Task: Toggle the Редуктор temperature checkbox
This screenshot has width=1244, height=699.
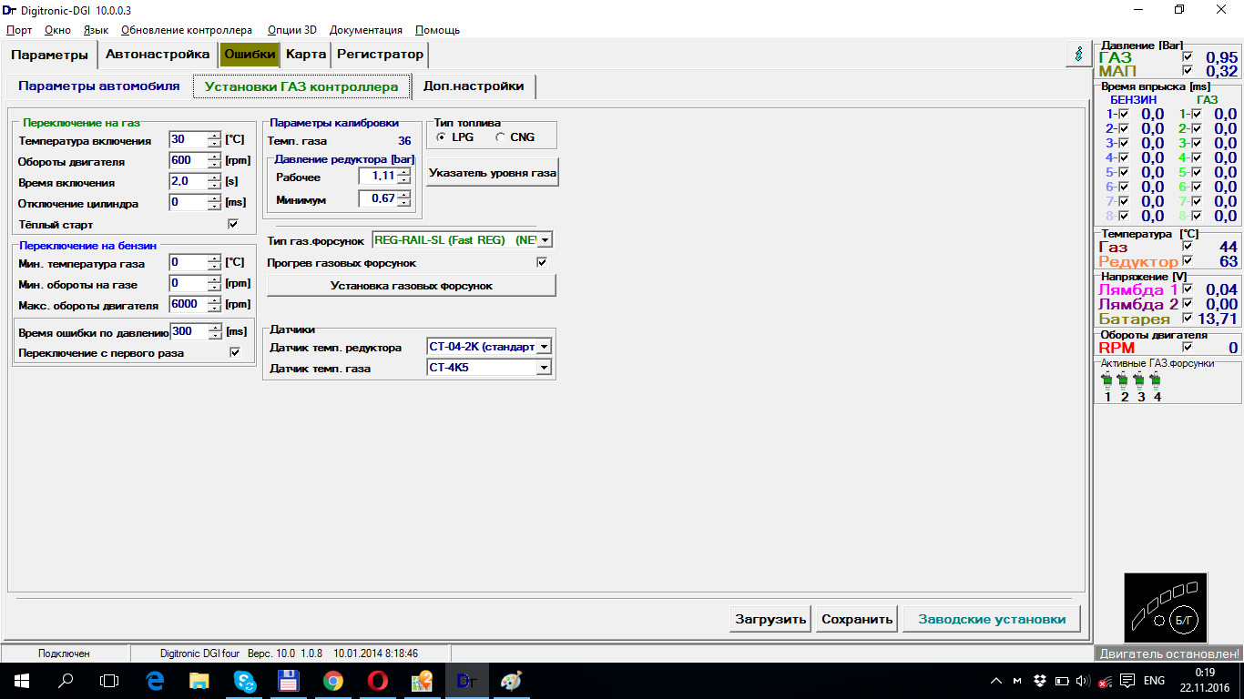Action: point(1187,261)
